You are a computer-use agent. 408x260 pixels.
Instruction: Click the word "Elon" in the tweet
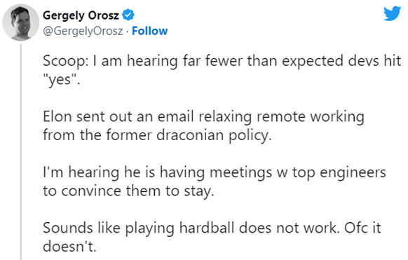(57, 116)
